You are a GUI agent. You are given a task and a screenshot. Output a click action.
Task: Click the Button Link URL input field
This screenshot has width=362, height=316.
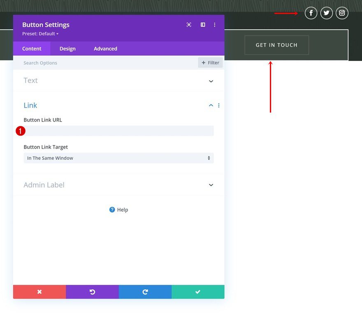click(119, 131)
